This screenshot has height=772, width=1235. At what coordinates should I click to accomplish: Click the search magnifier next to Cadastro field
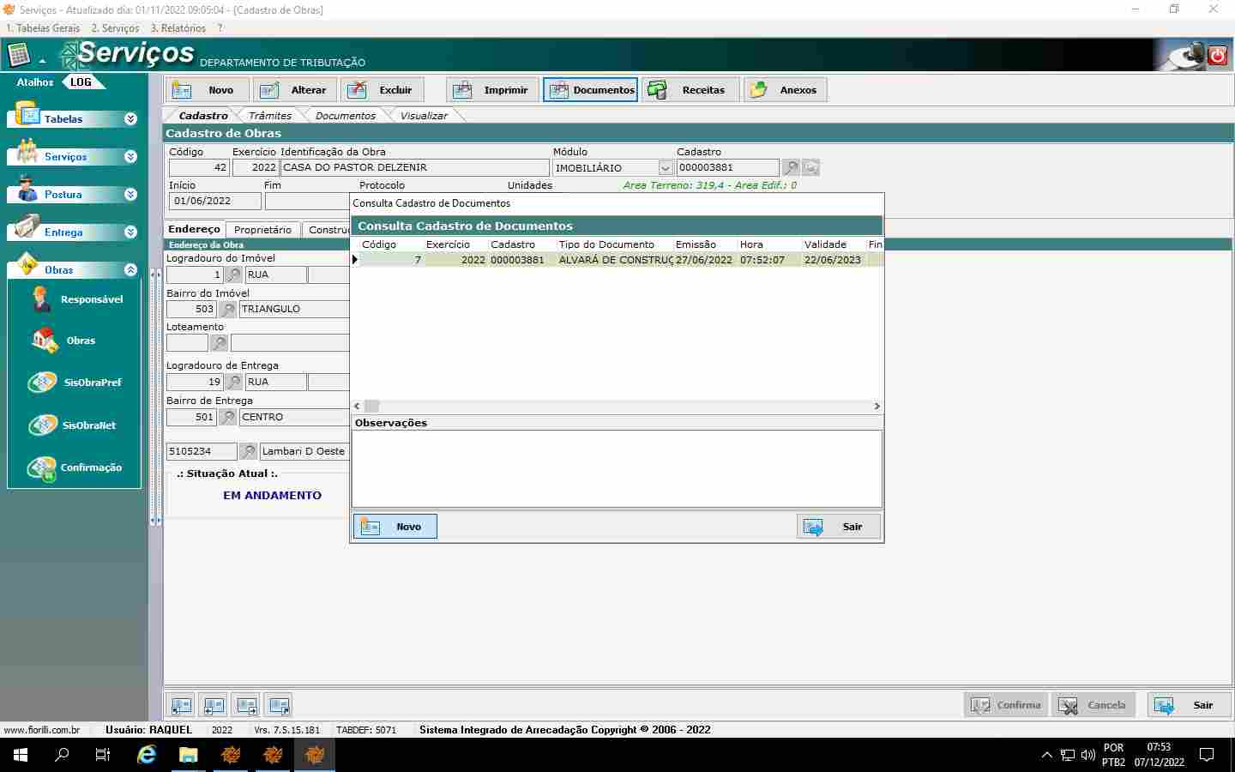tap(791, 168)
